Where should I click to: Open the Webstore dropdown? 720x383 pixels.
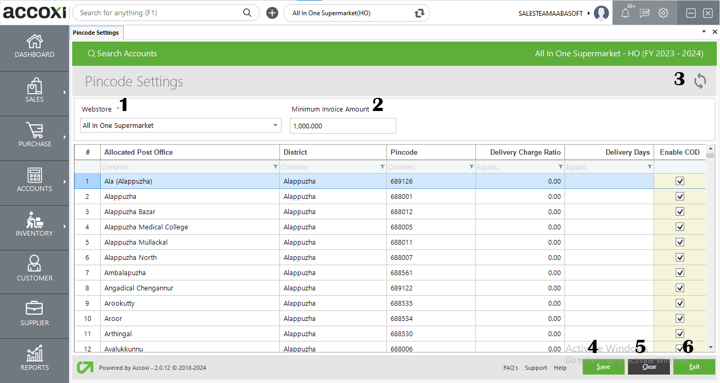(275, 126)
